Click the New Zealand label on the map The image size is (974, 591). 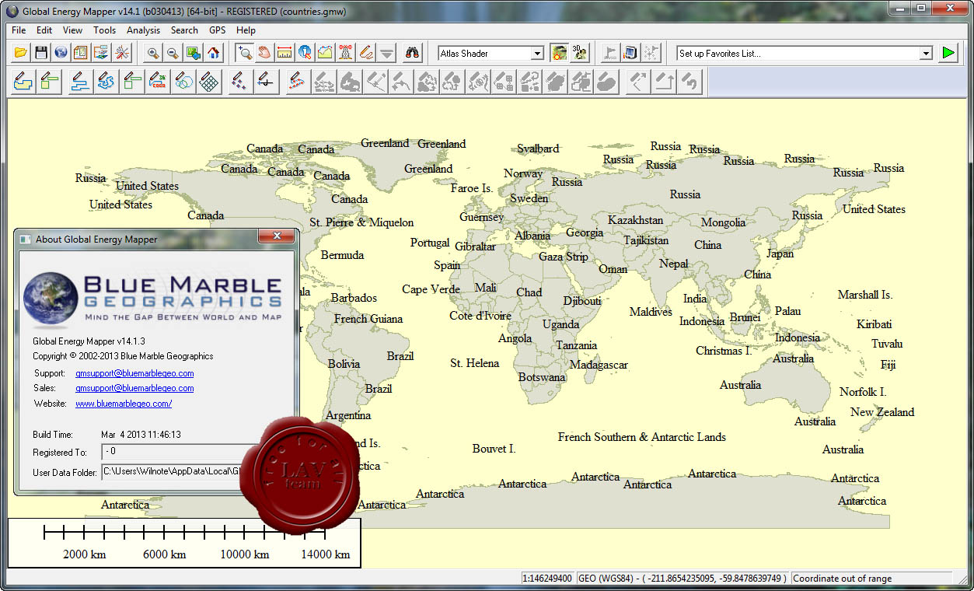pos(882,412)
